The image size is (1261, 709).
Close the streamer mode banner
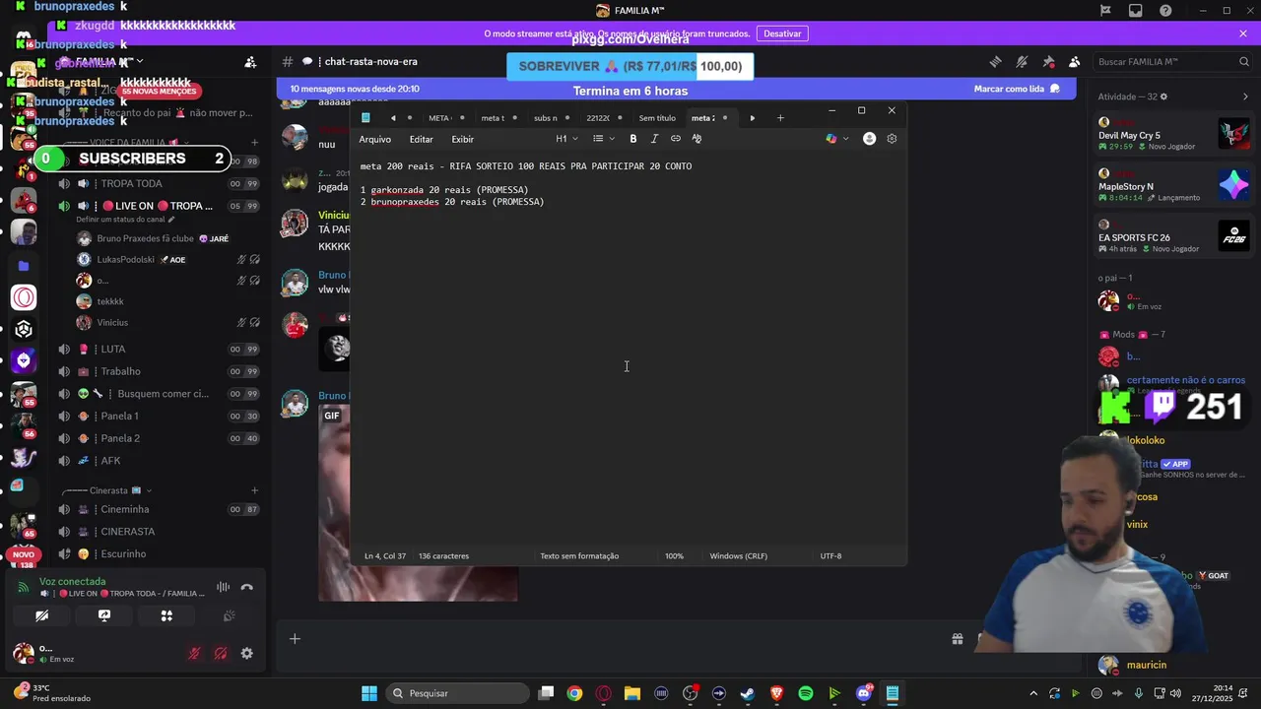(1243, 33)
